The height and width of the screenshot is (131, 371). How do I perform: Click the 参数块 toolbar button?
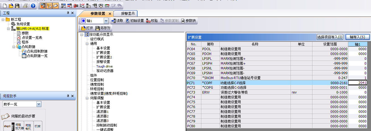(188, 21)
